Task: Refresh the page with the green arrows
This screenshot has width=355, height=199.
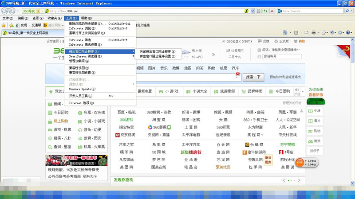Action: coord(265,11)
